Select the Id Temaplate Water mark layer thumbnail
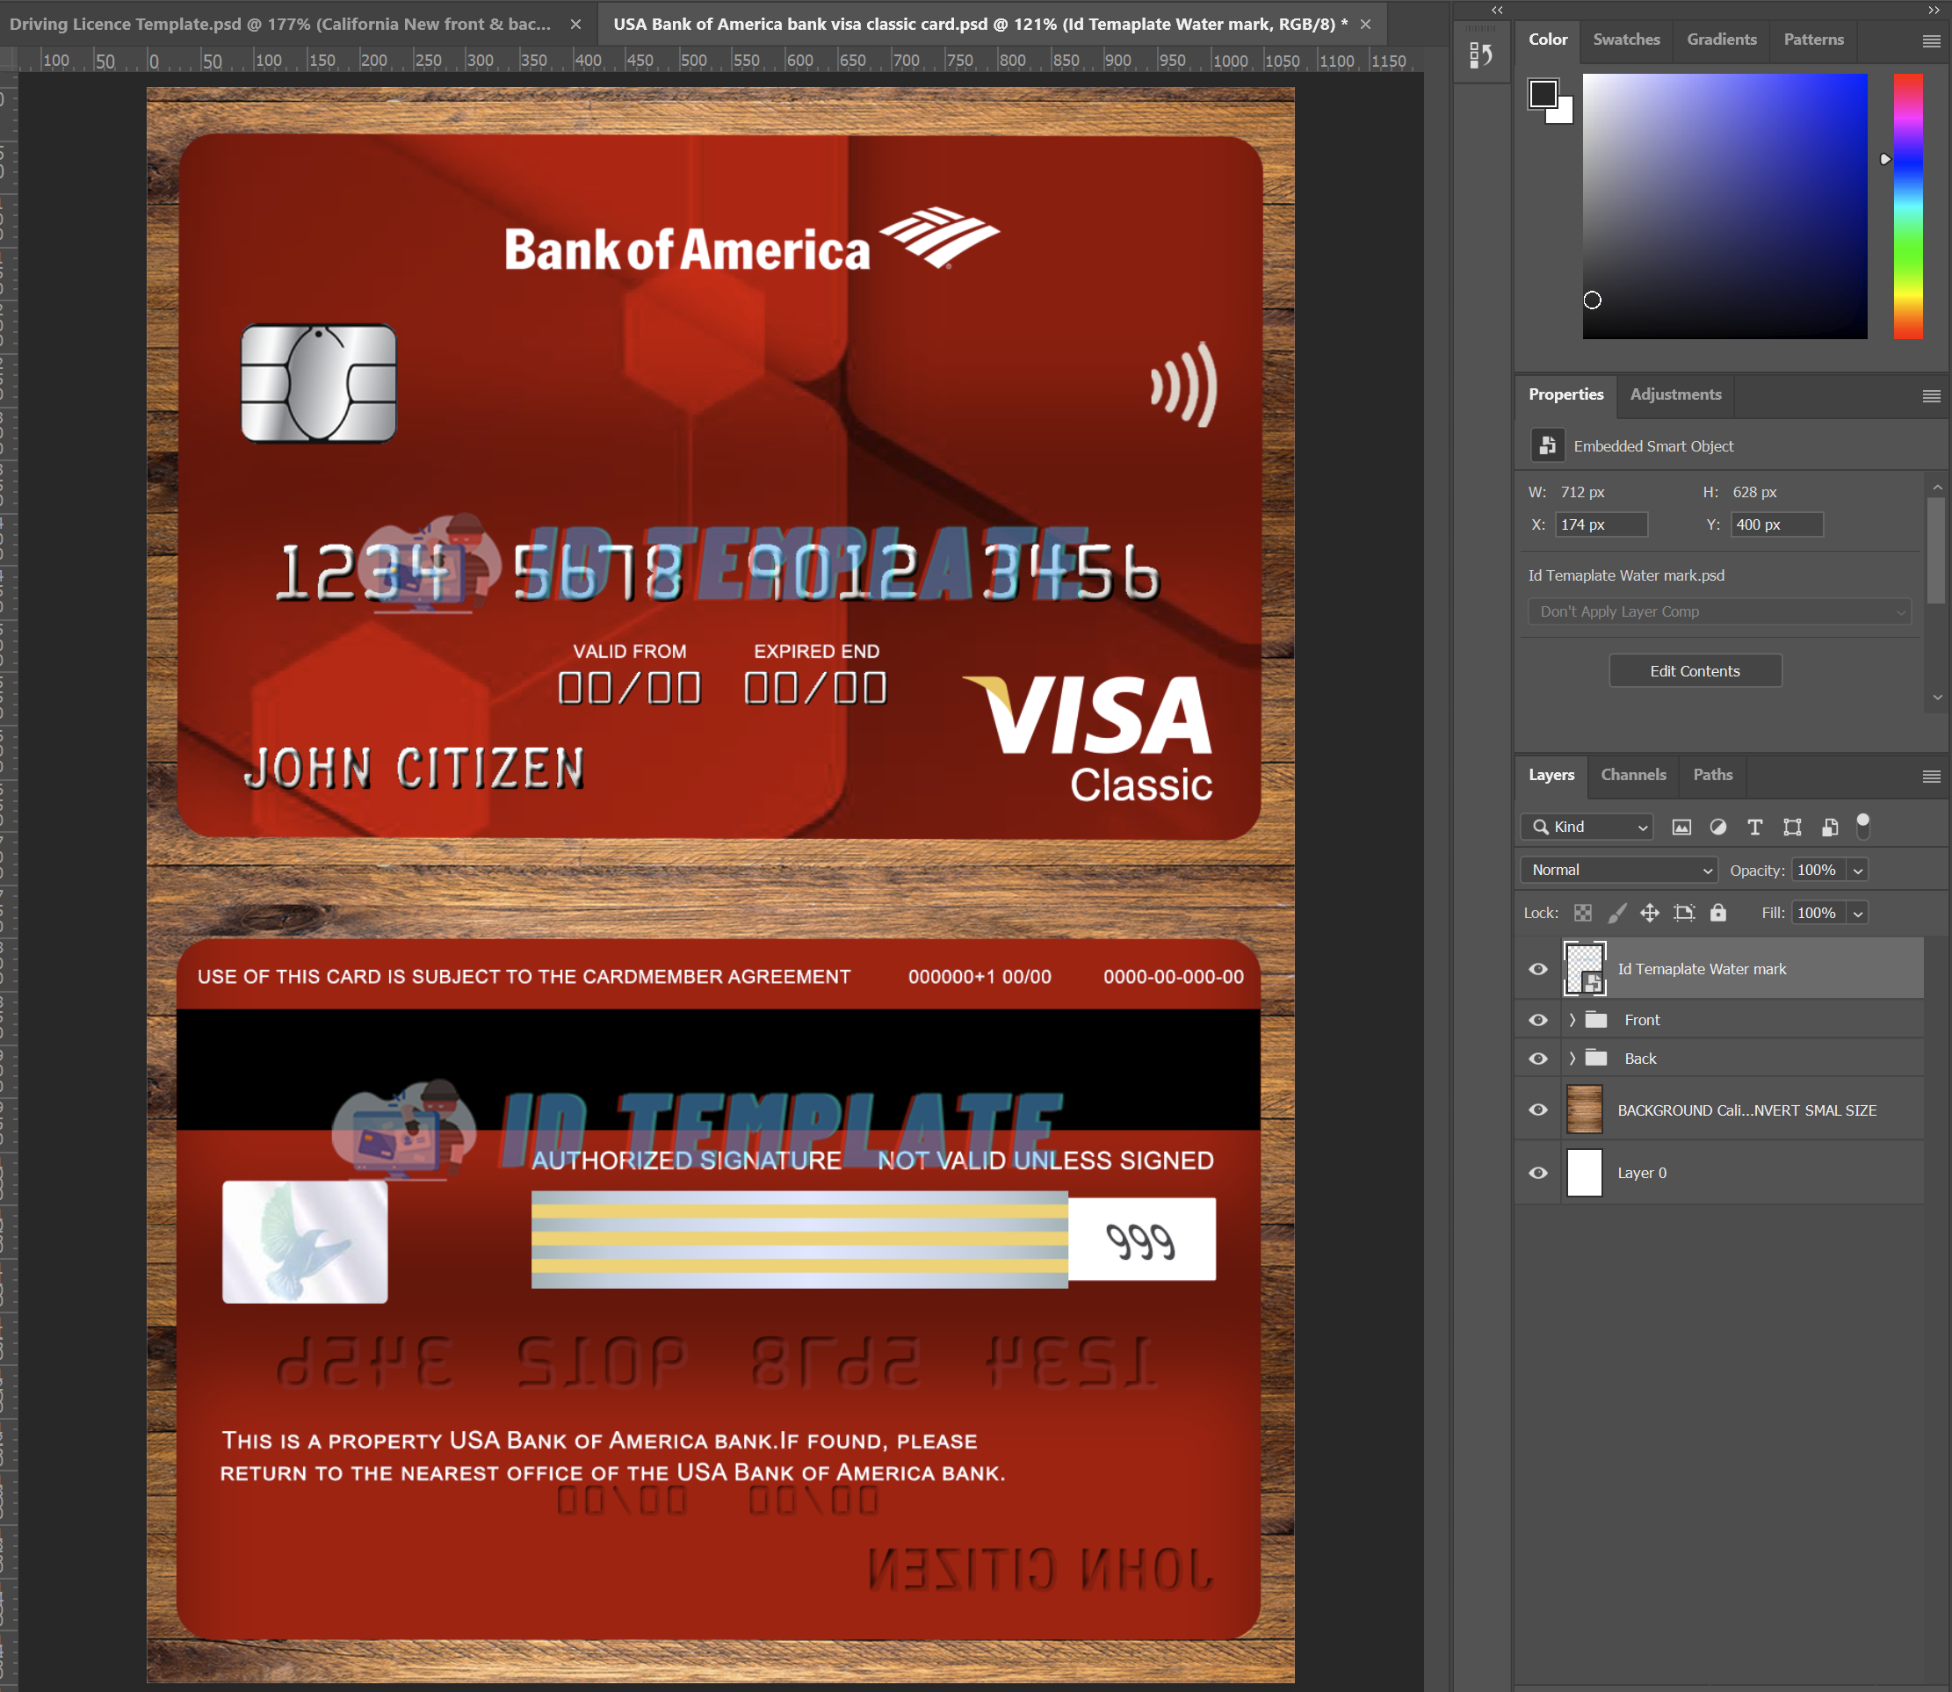Image resolution: width=1952 pixels, height=1692 pixels. 1585,970
